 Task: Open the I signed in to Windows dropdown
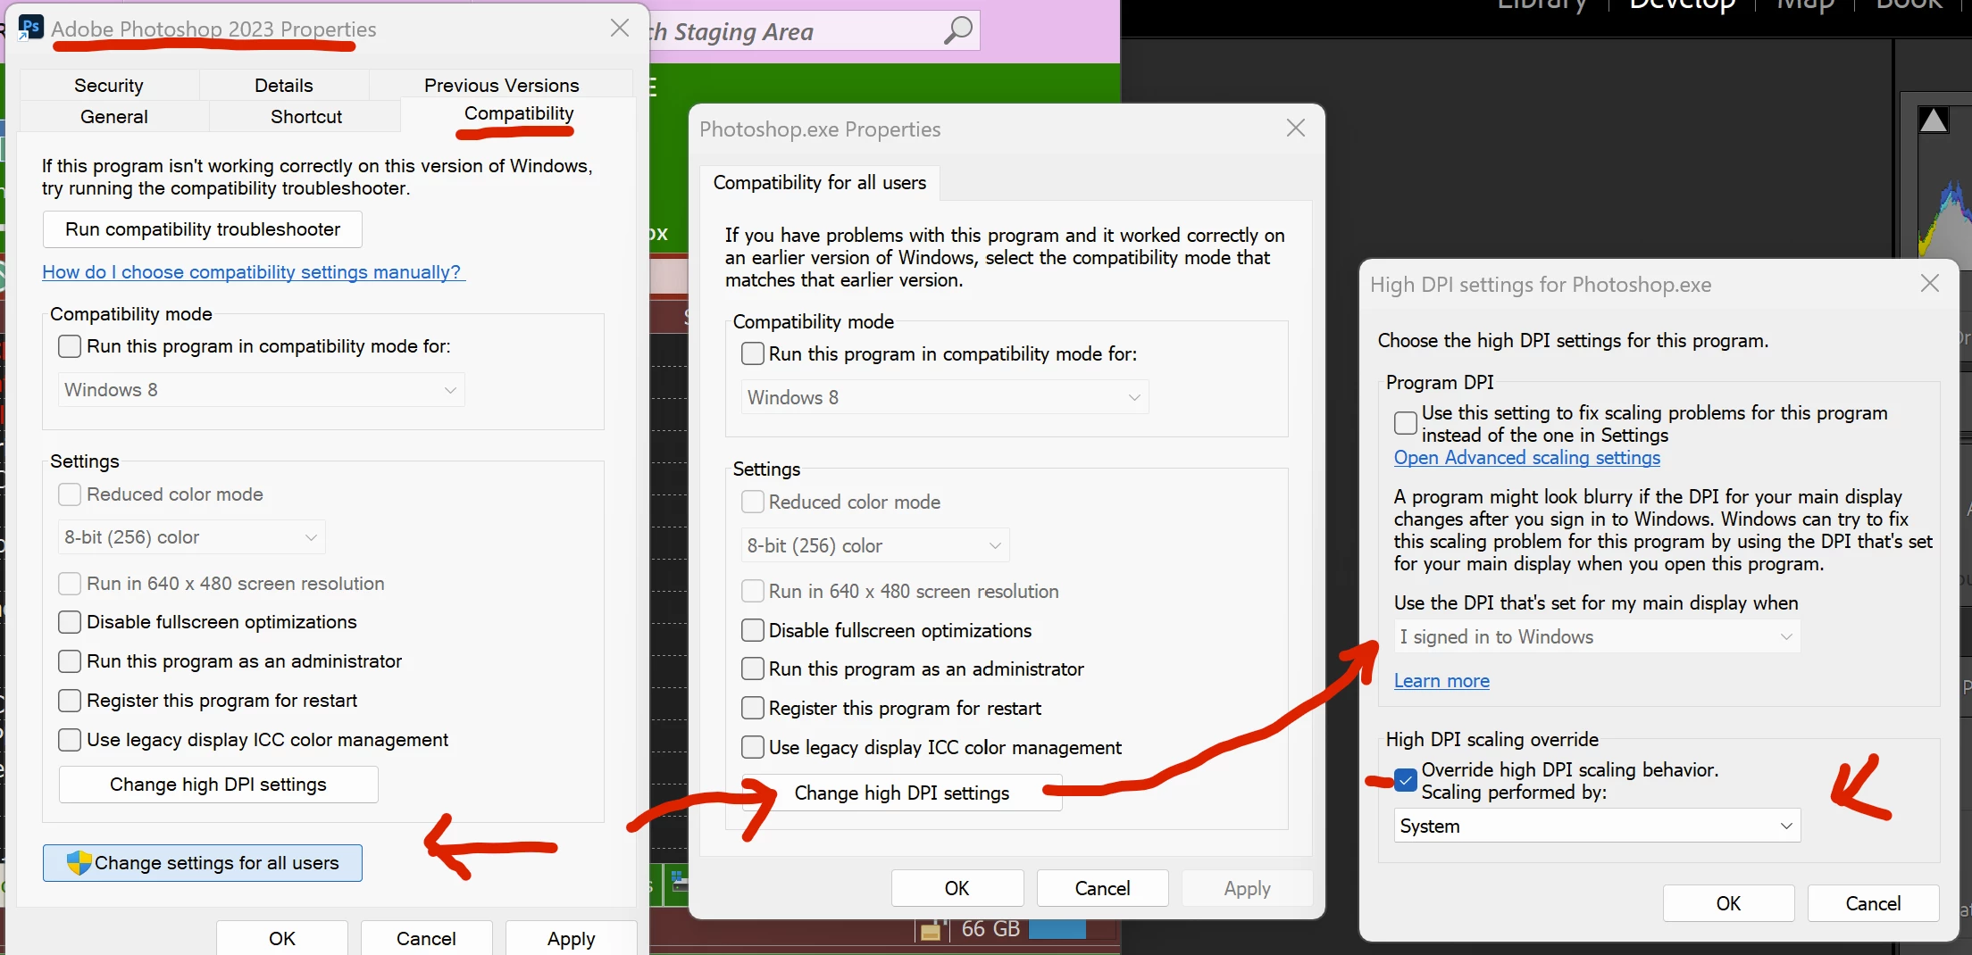(1597, 636)
